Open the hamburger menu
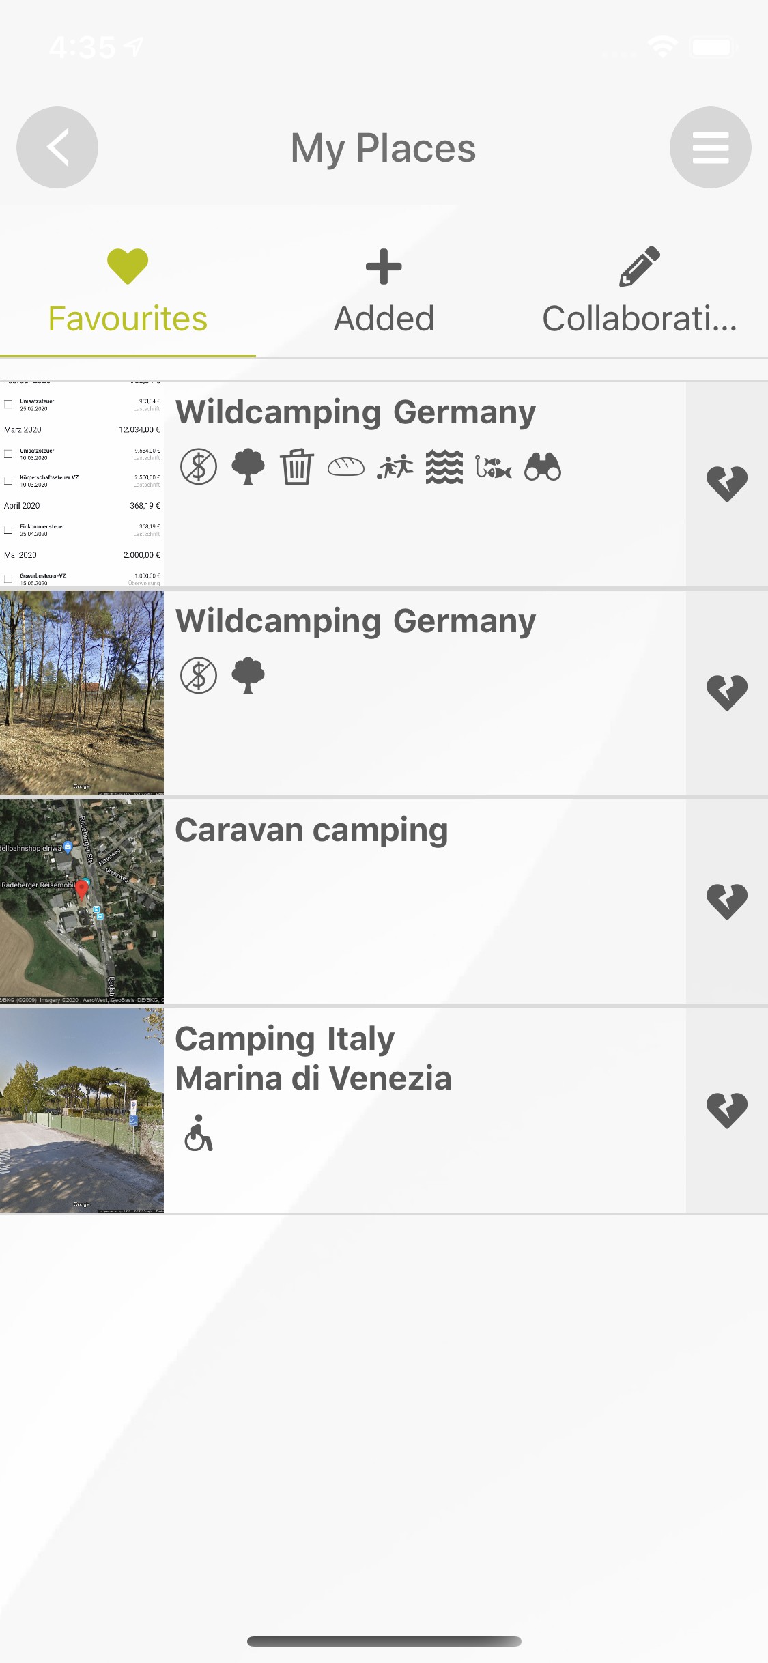This screenshot has height=1663, width=768. click(710, 147)
